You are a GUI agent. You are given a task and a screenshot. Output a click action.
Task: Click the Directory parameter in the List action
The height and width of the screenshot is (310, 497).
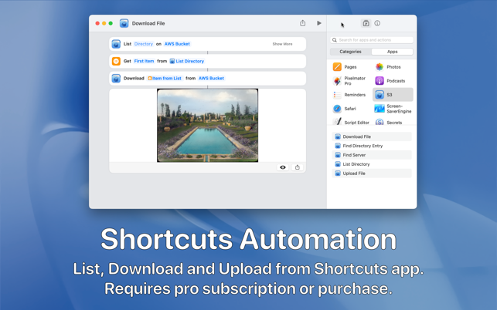tap(143, 44)
